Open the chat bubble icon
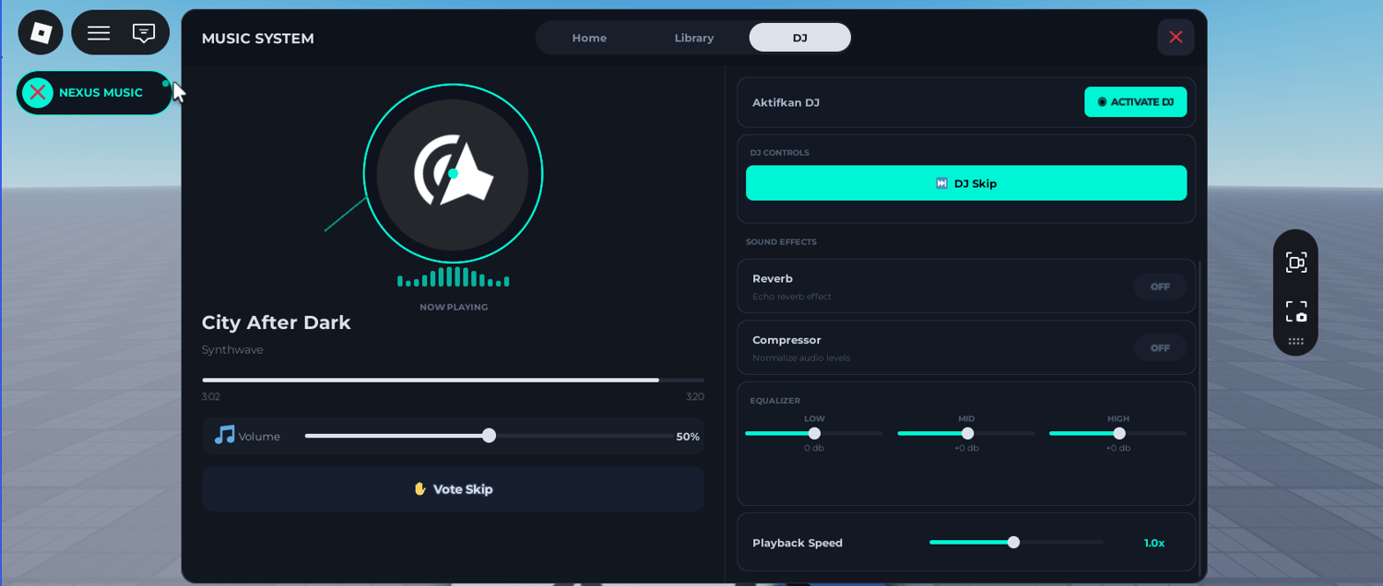 click(x=144, y=33)
